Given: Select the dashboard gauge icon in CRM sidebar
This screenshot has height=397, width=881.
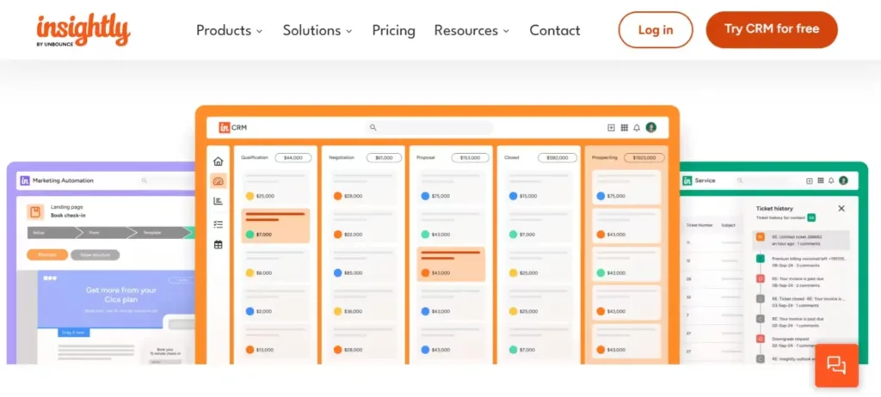Looking at the screenshot, I should pos(219,181).
